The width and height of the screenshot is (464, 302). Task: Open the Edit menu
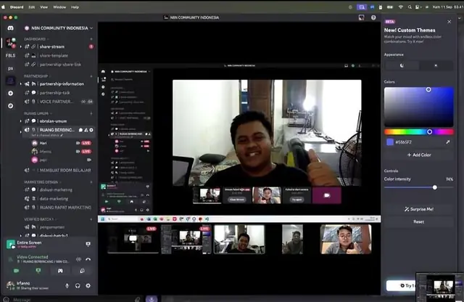pos(32,7)
